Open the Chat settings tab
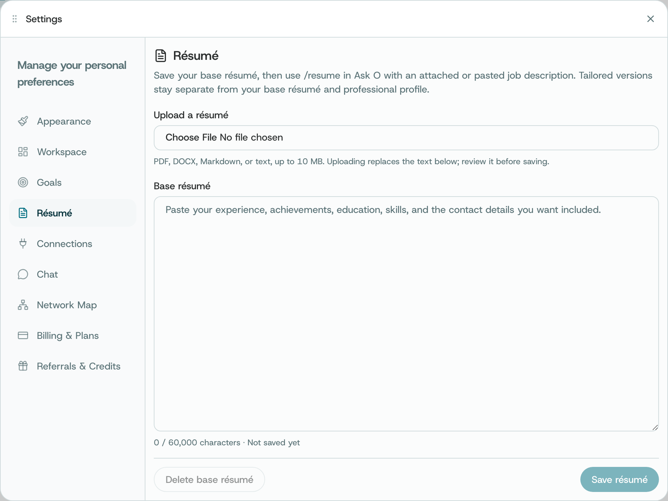 [x=73, y=275]
